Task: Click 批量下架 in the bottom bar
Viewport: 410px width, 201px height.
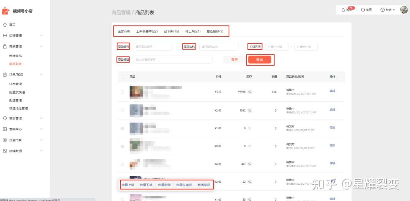Action: point(146,185)
